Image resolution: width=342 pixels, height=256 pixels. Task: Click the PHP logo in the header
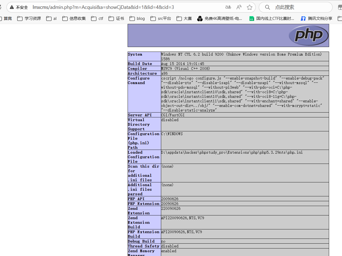308,35
